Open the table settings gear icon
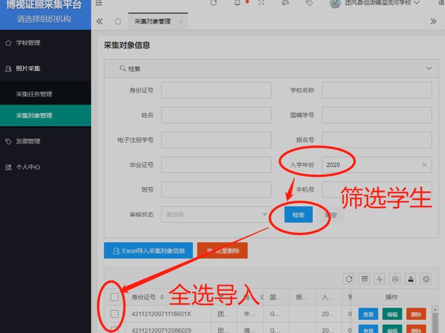Image resolution: width=445 pixels, height=333 pixels. tap(426, 278)
